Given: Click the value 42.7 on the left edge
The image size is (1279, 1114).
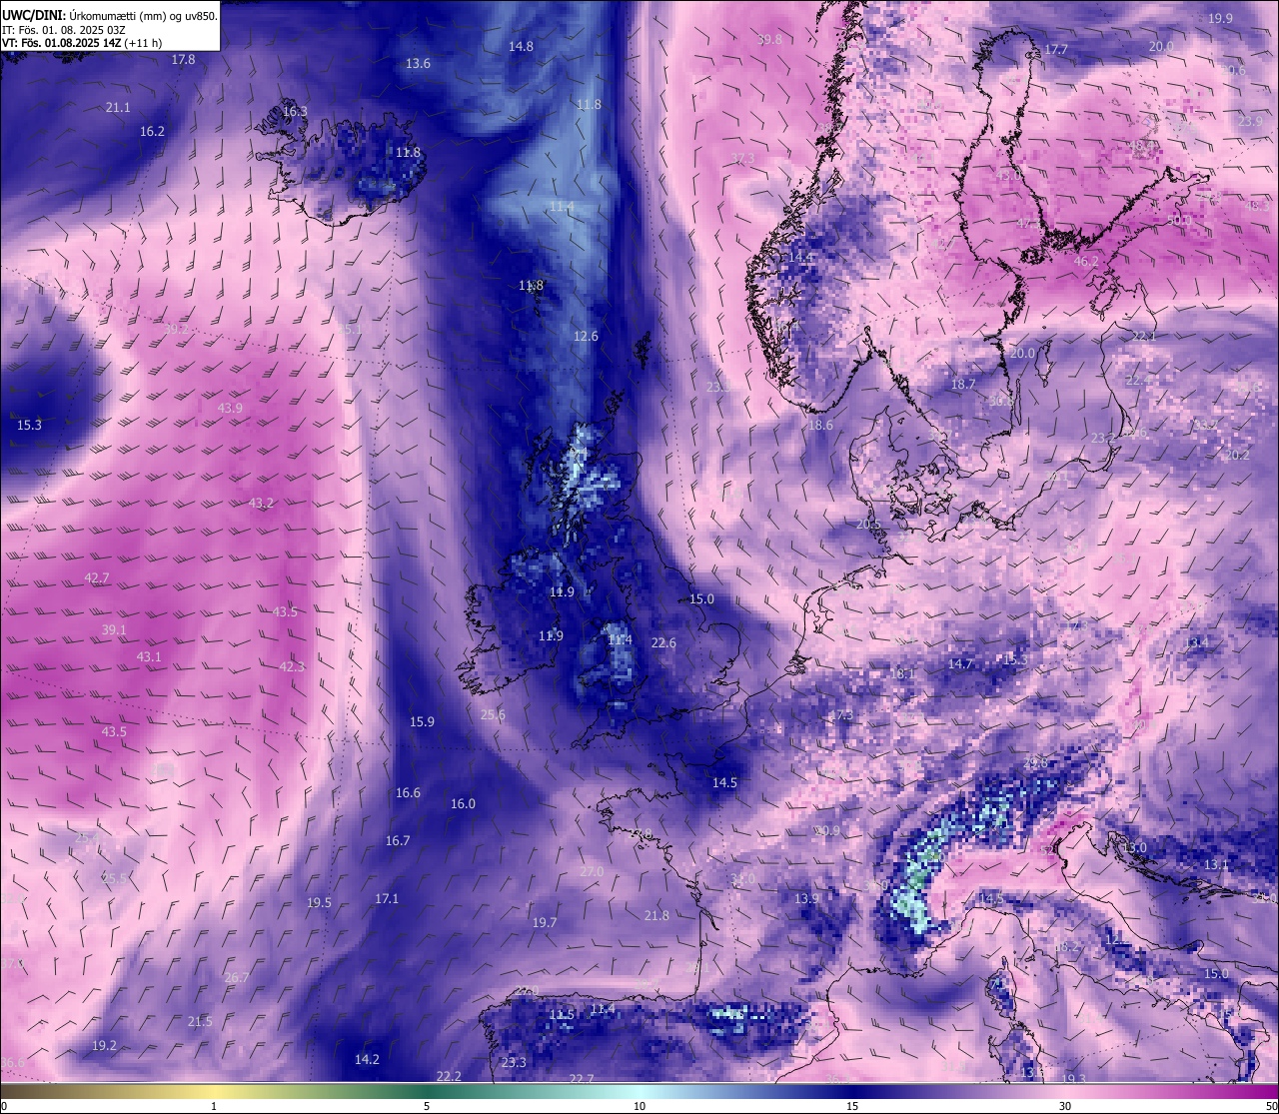Looking at the screenshot, I should click(97, 578).
